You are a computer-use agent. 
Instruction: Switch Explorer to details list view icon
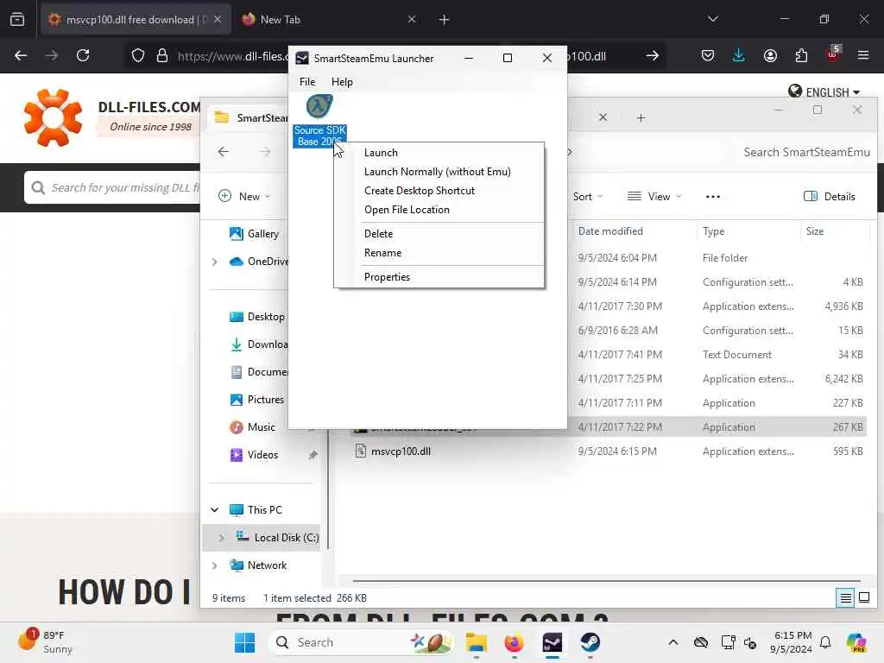(x=846, y=597)
